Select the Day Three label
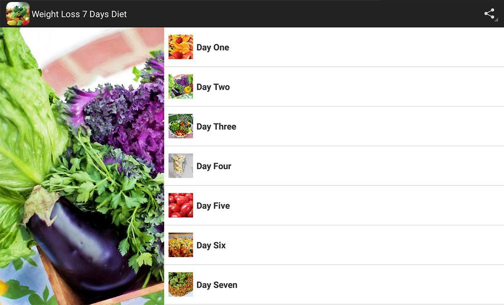 [216, 126]
